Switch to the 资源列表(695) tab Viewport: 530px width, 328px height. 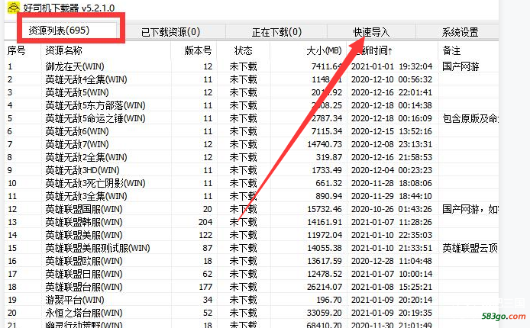coord(59,31)
